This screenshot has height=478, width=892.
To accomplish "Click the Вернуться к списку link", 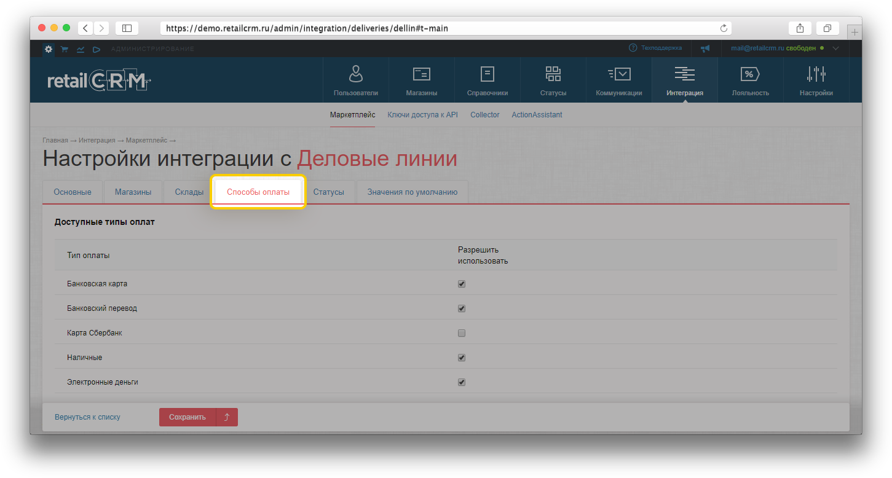I will tap(87, 417).
